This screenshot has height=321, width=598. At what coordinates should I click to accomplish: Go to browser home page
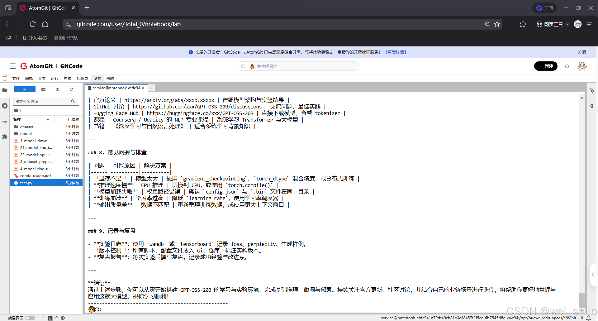pyautogui.click(x=45, y=24)
